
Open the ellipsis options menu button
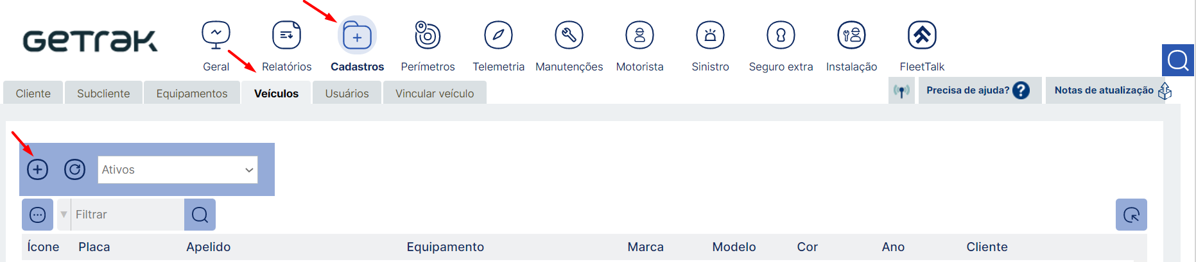[38, 215]
